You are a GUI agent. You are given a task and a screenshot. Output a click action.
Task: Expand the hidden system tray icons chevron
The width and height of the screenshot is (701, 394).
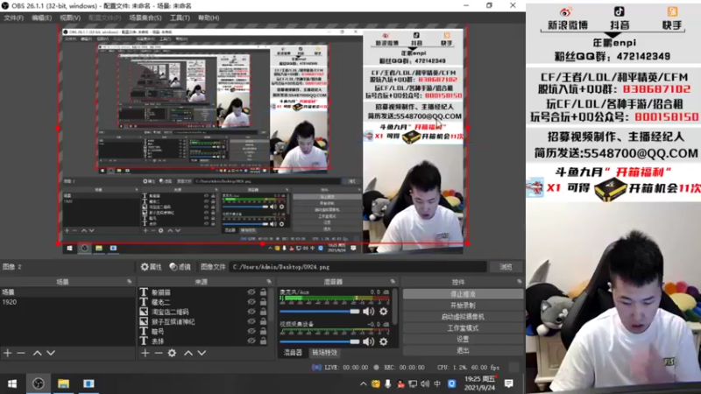click(x=363, y=383)
